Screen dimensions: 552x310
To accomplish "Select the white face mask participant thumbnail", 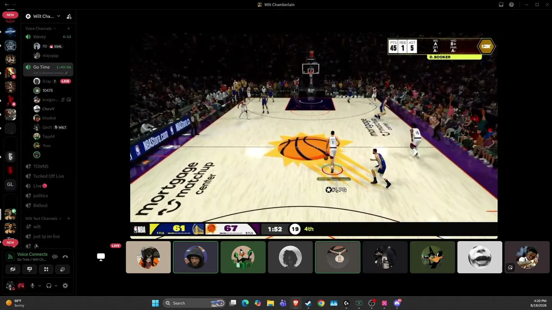I will (x=480, y=257).
